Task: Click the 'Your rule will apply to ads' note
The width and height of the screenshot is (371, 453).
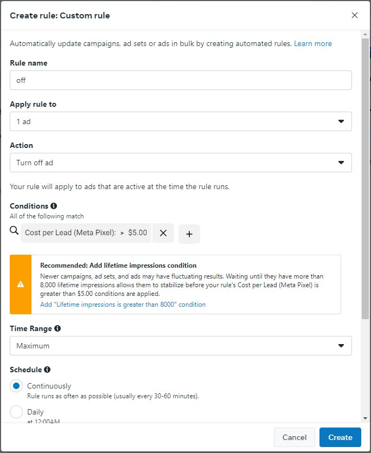Action: 120,186
